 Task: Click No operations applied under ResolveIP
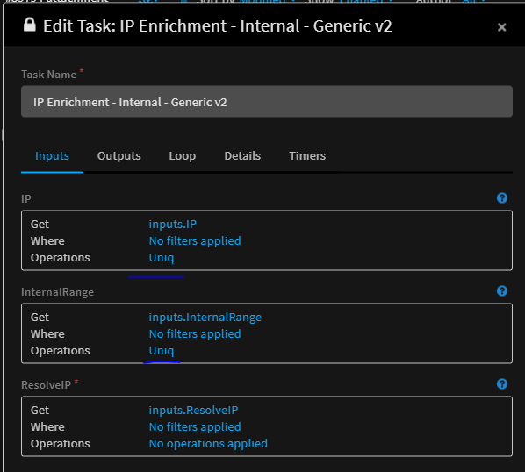click(208, 444)
